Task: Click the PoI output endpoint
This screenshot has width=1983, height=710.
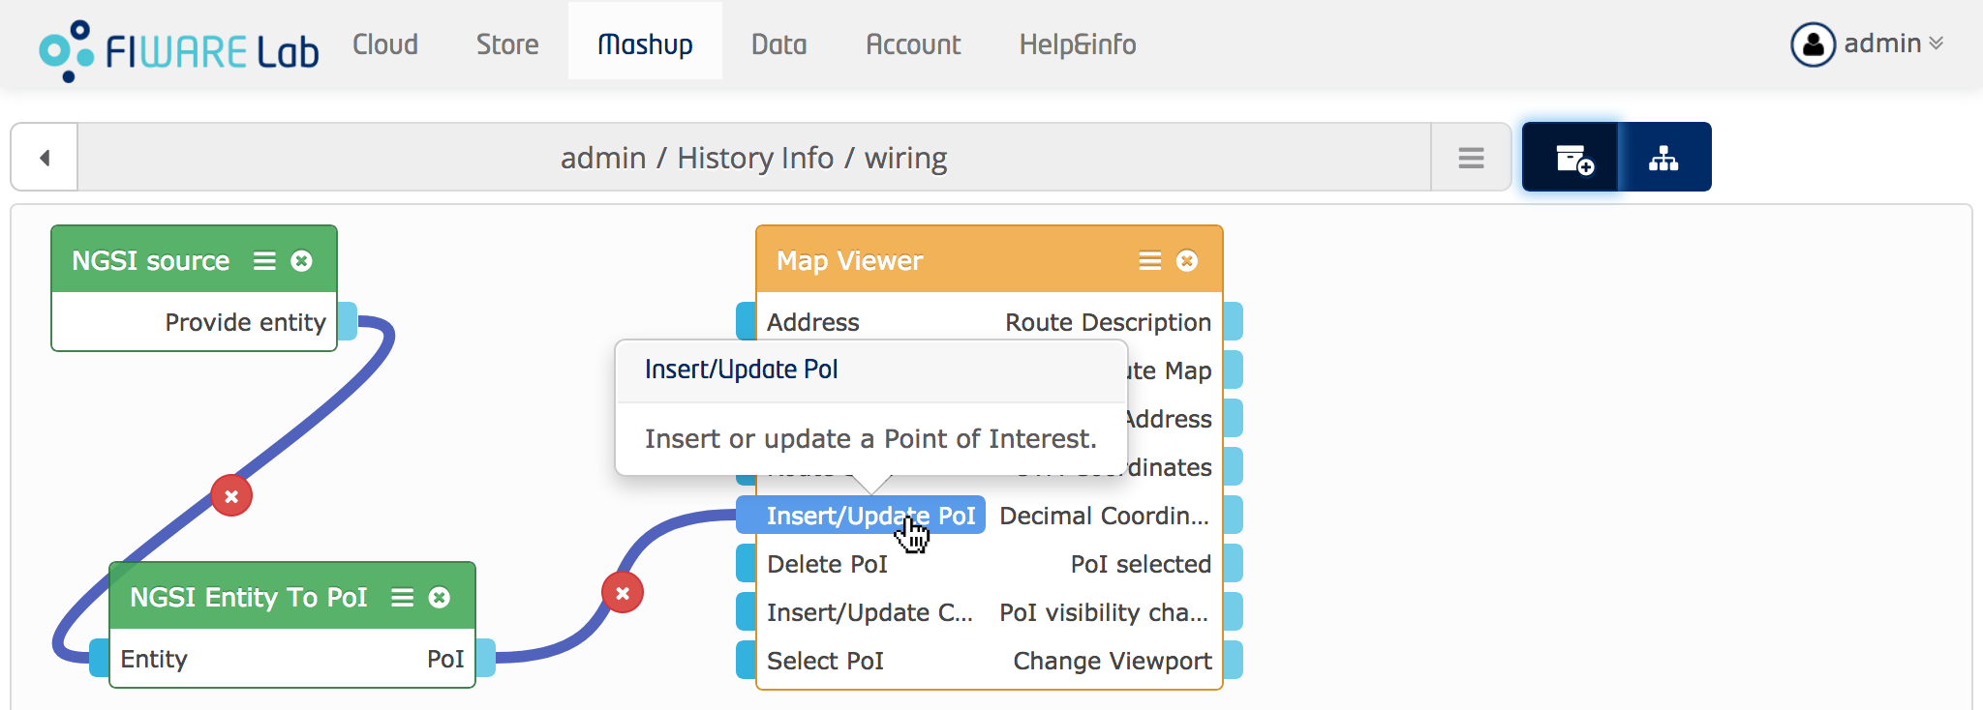Action: [x=445, y=659]
